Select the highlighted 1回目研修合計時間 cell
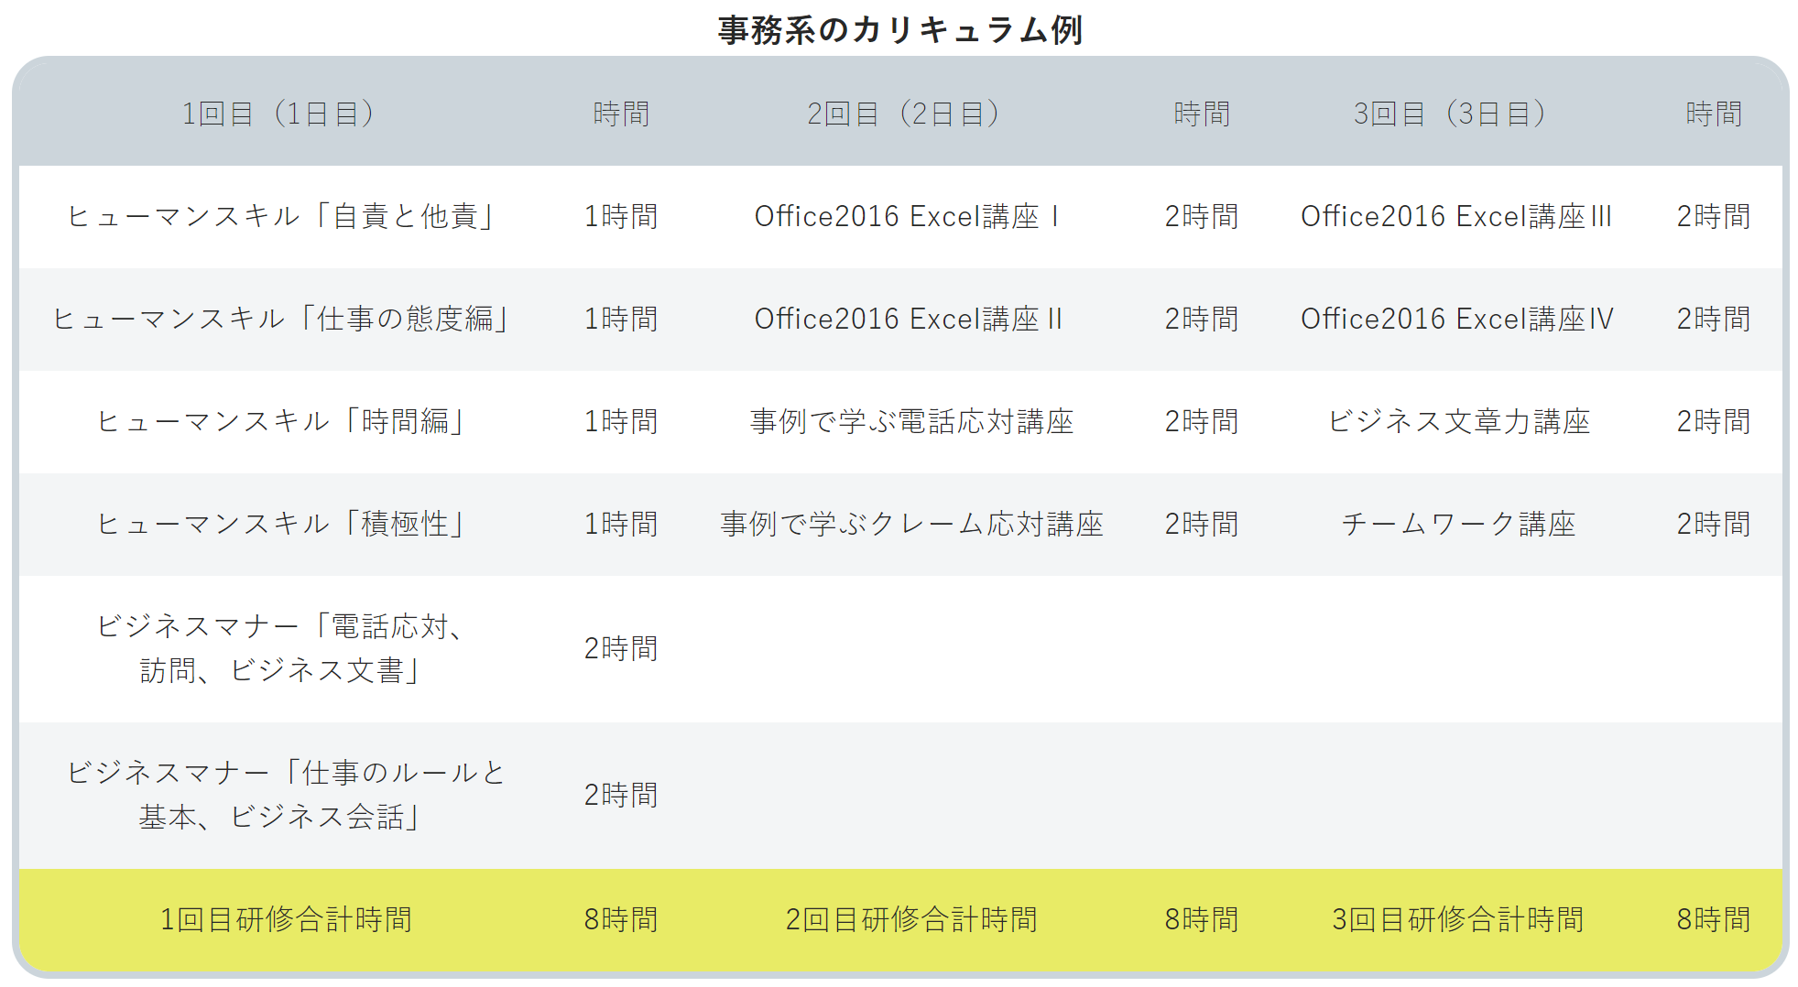 [289, 919]
